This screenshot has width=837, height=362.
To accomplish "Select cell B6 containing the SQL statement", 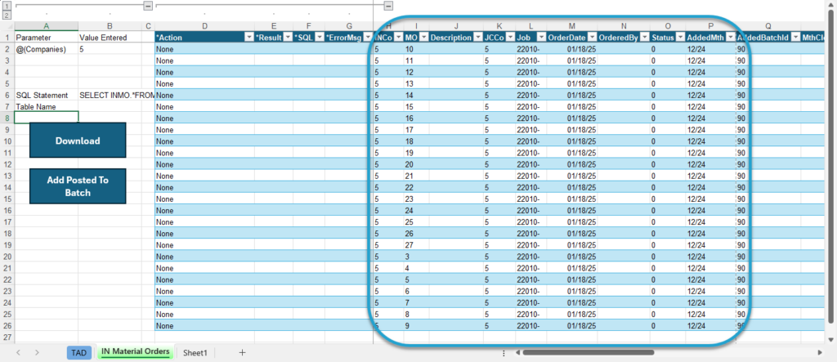I will click(x=110, y=95).
